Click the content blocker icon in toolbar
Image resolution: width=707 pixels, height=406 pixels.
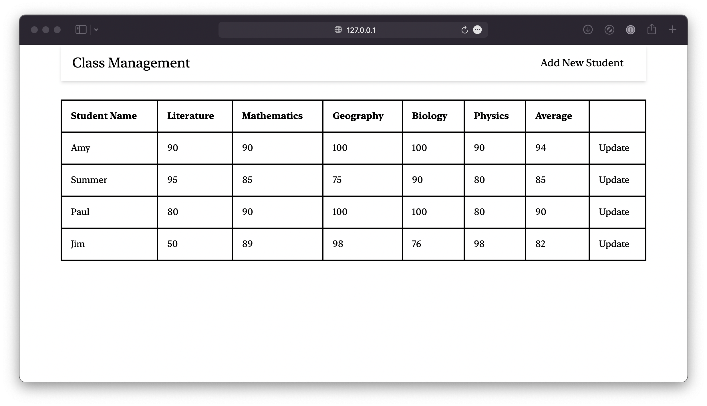[609, 30]
